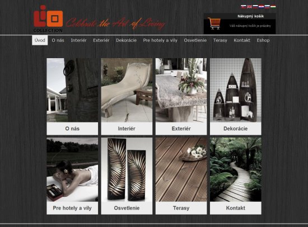Click the Dekorácie tile label
This screenshot has height=227, width=308.
236,129
